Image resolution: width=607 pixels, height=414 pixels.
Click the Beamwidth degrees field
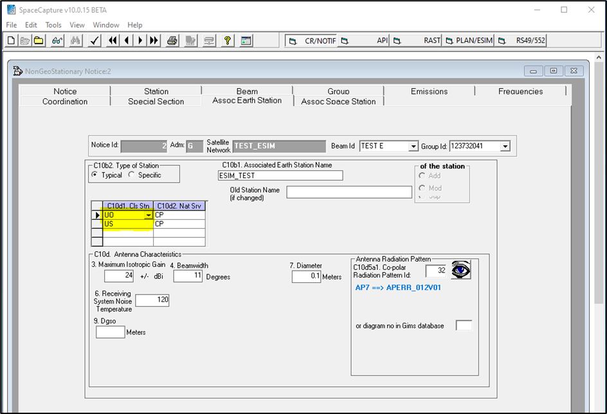188,276
